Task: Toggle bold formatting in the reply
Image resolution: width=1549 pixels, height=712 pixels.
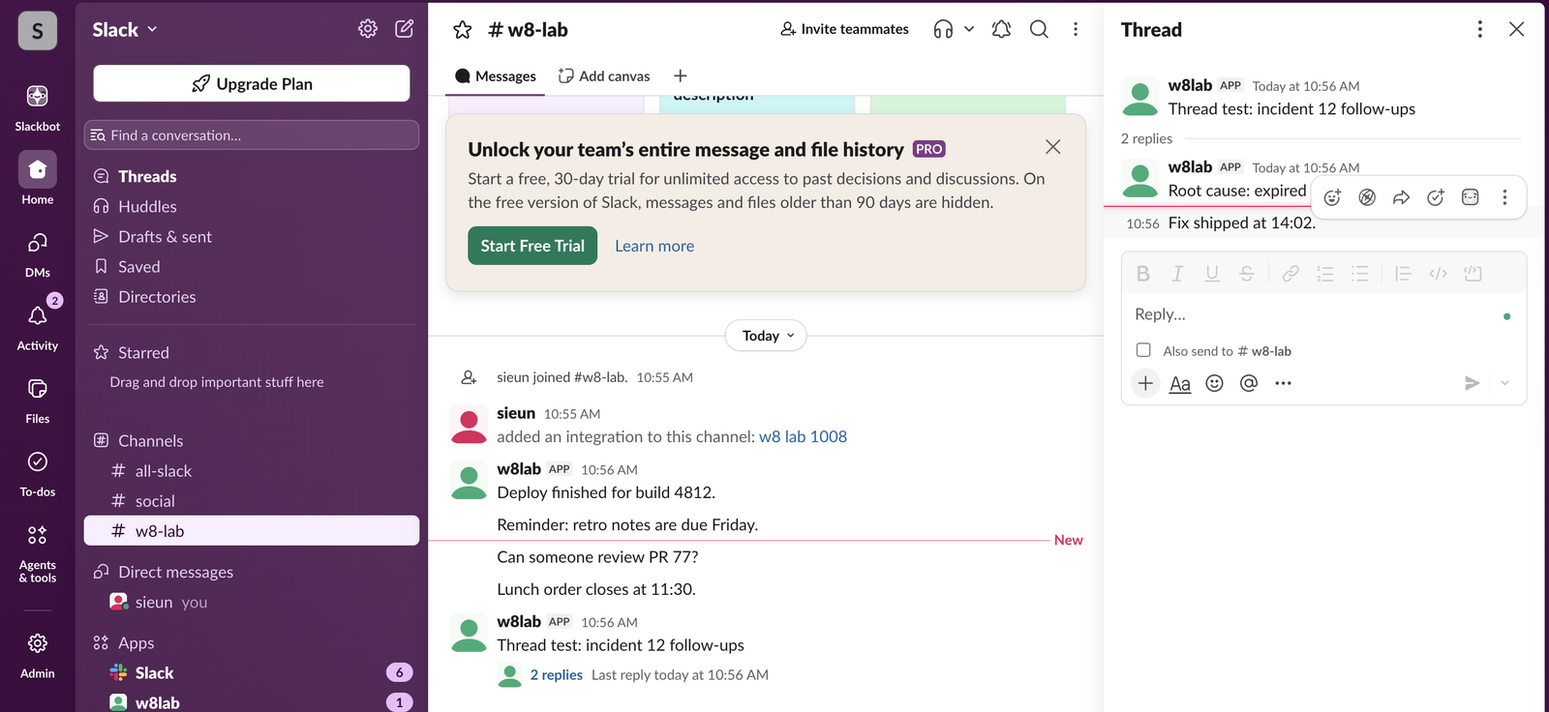Action: click(1143, 274)
